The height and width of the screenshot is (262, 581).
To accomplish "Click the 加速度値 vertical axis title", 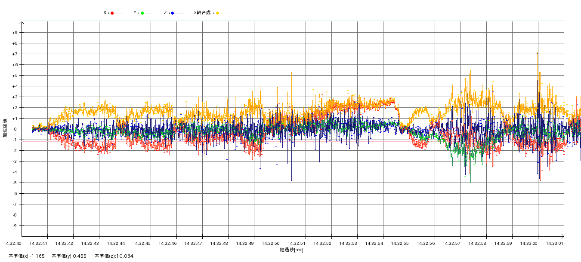I will (5, 128).
